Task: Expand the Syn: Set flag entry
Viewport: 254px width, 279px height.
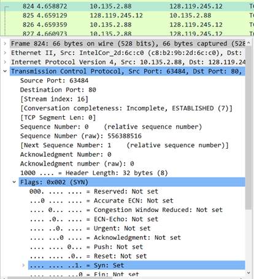Action: point(23,265)
